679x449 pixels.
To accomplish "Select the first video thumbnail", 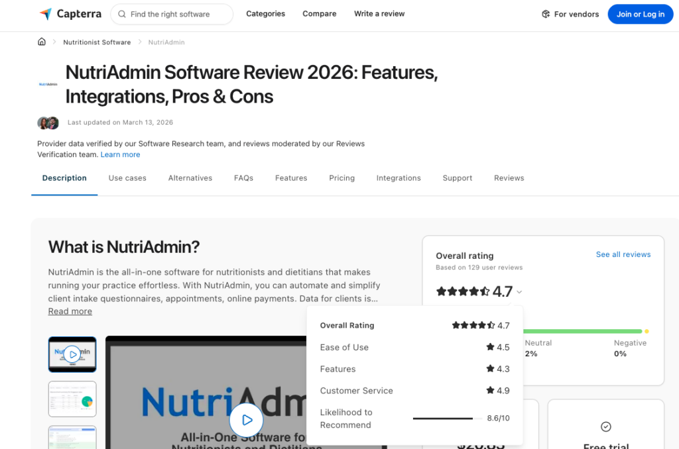I will click(x=72, y=354).
